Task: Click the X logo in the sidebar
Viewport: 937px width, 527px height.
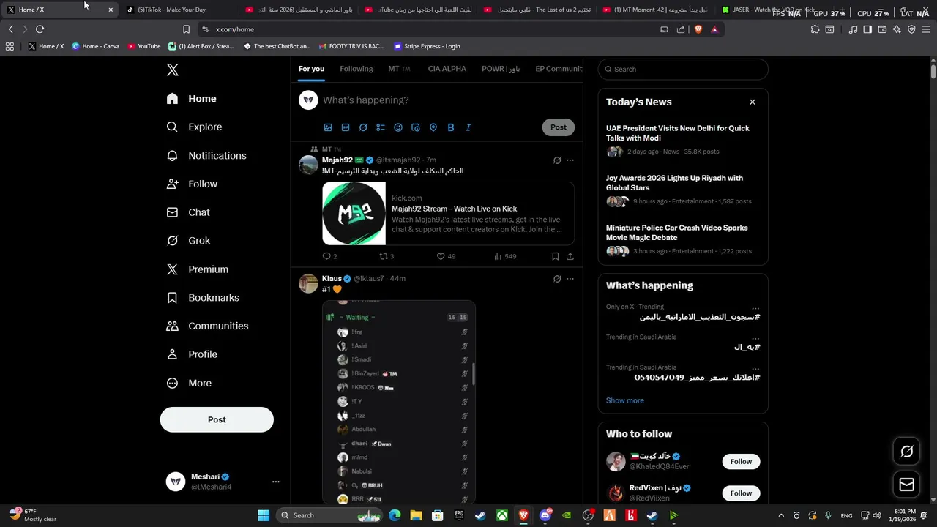Action: coord(173,70)
